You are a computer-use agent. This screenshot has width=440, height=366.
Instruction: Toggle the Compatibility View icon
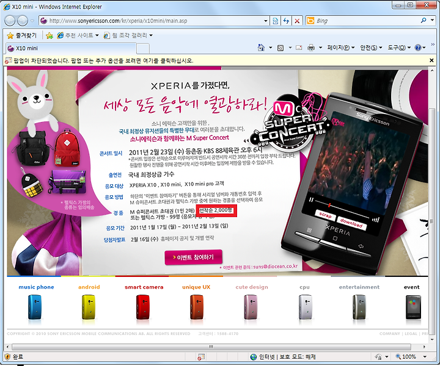tap(276, 21)
